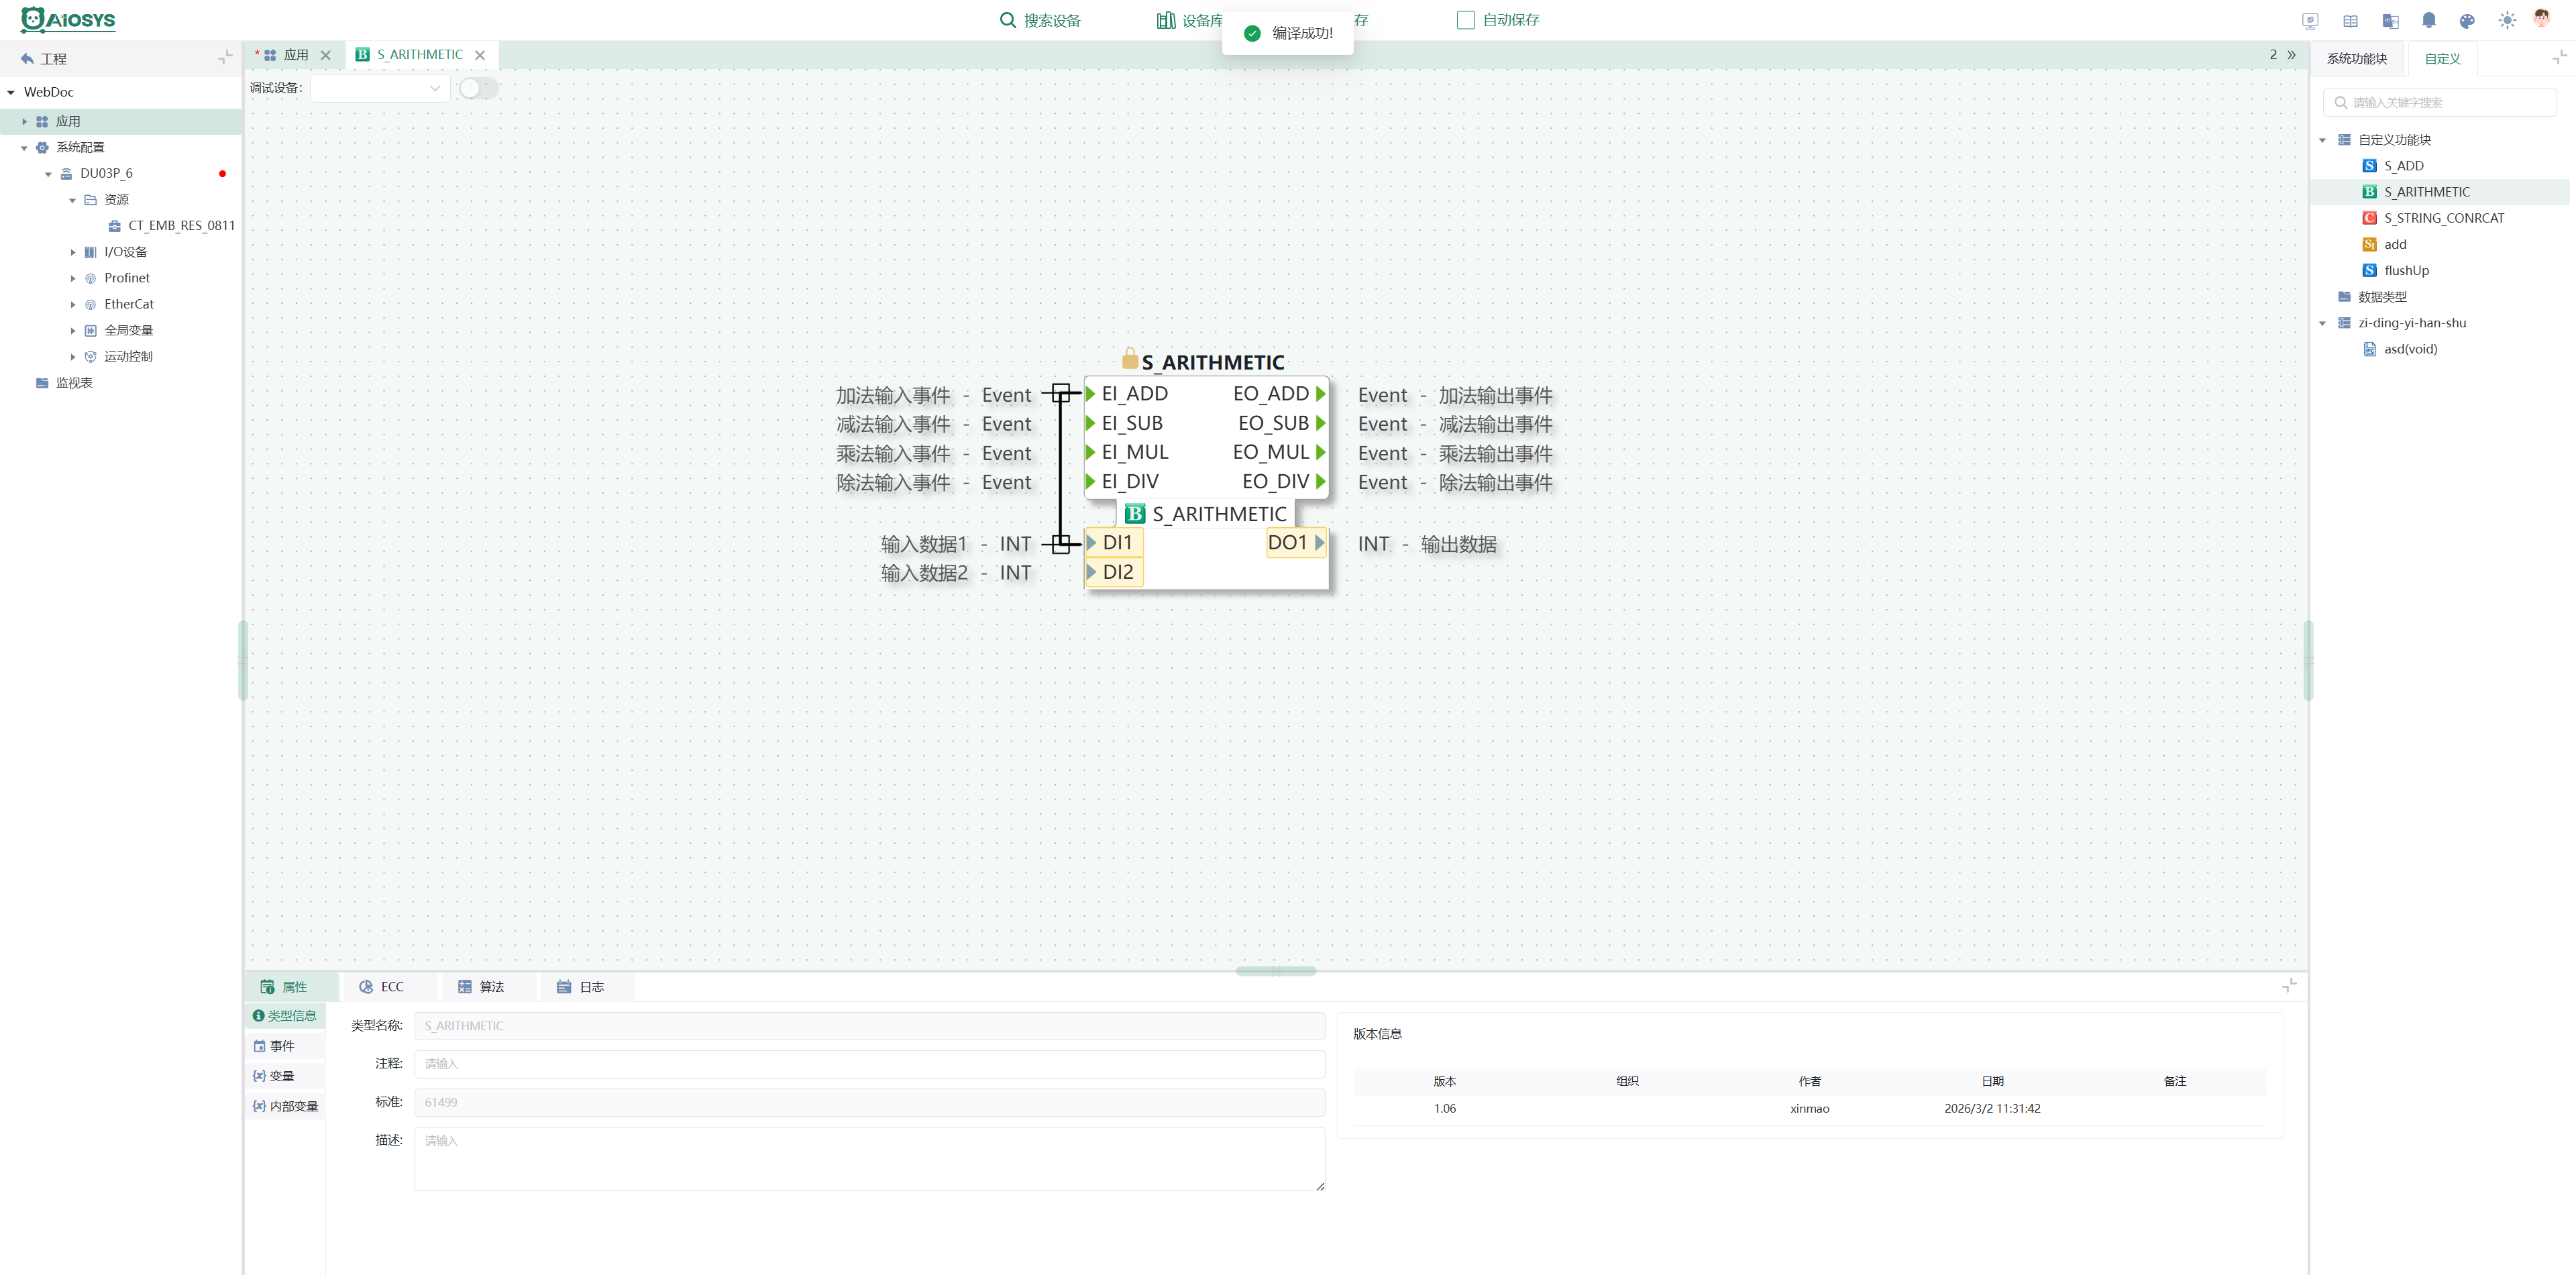Select the 运动控制 tree item
Screen dimensions: 2576x1275
pos(128,356)
